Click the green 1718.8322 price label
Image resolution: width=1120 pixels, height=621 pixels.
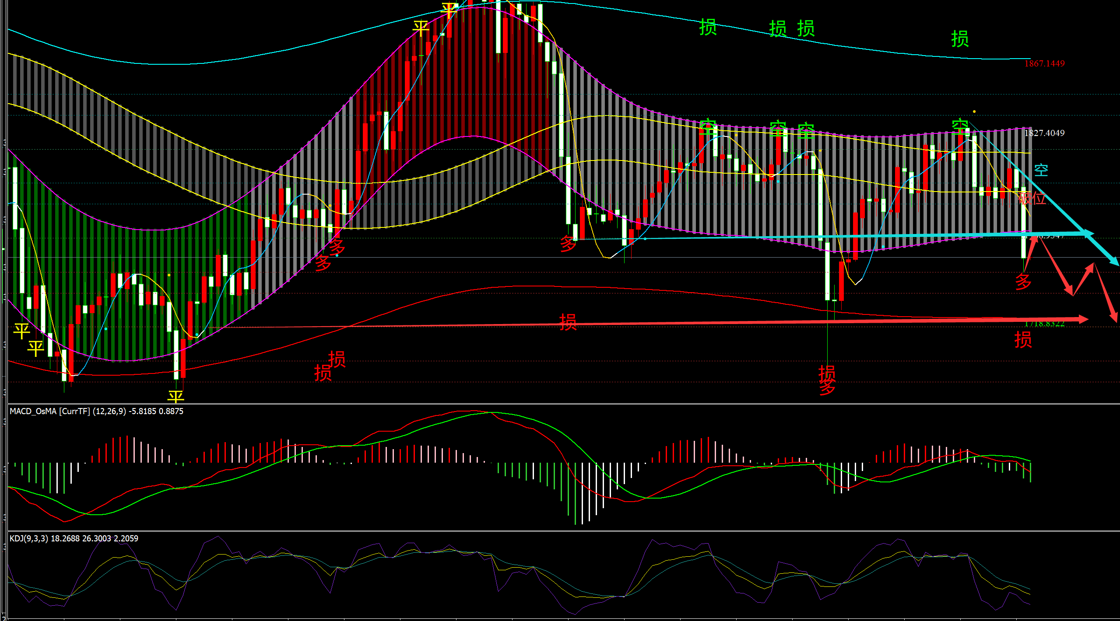[x=1044, y=324]
